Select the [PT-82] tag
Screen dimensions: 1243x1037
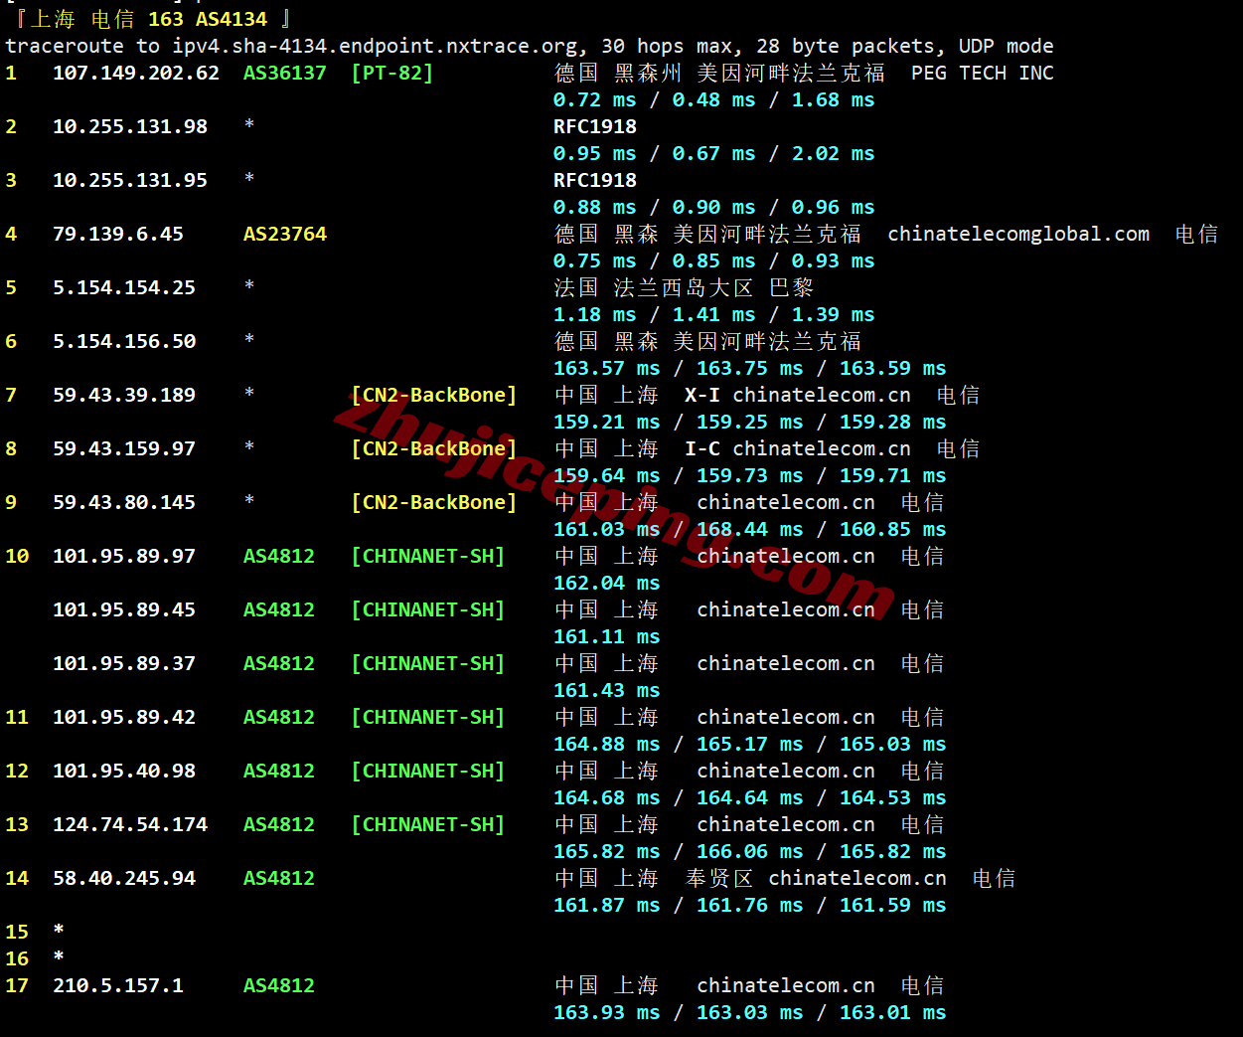coord(392,73)
